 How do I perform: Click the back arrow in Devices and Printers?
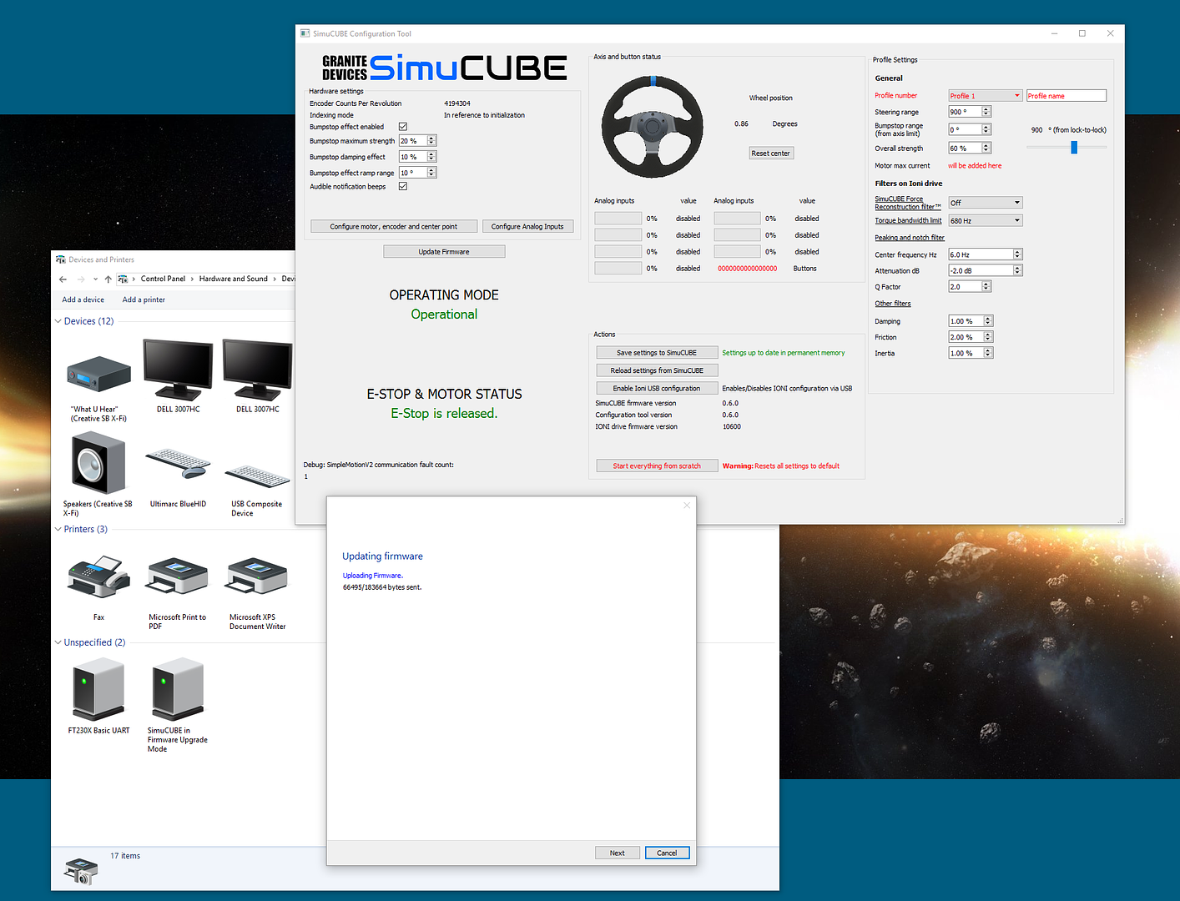(x=63, y=279)
